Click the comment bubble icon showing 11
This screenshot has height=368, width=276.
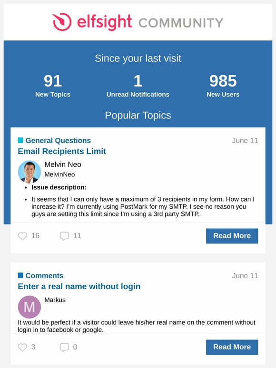point(64,236)
